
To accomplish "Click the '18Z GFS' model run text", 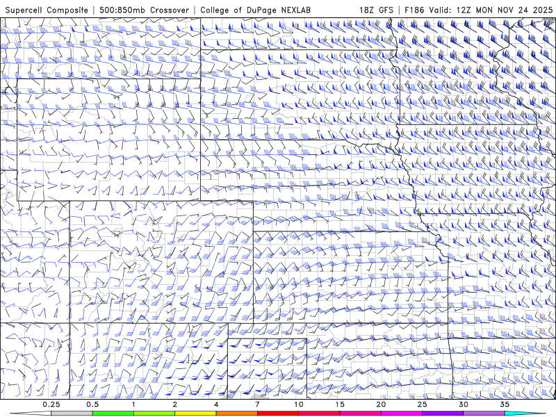I will [x=376, y=10].
